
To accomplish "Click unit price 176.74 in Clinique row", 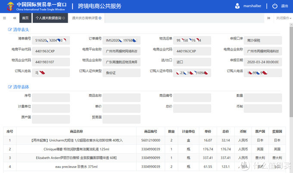I will (x=208, y=149).
